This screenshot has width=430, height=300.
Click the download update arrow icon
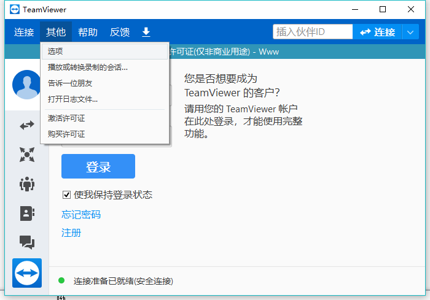click(x=146, y=32)
